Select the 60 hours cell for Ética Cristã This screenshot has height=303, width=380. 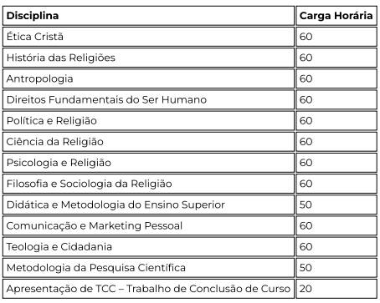tap(336, 37)
